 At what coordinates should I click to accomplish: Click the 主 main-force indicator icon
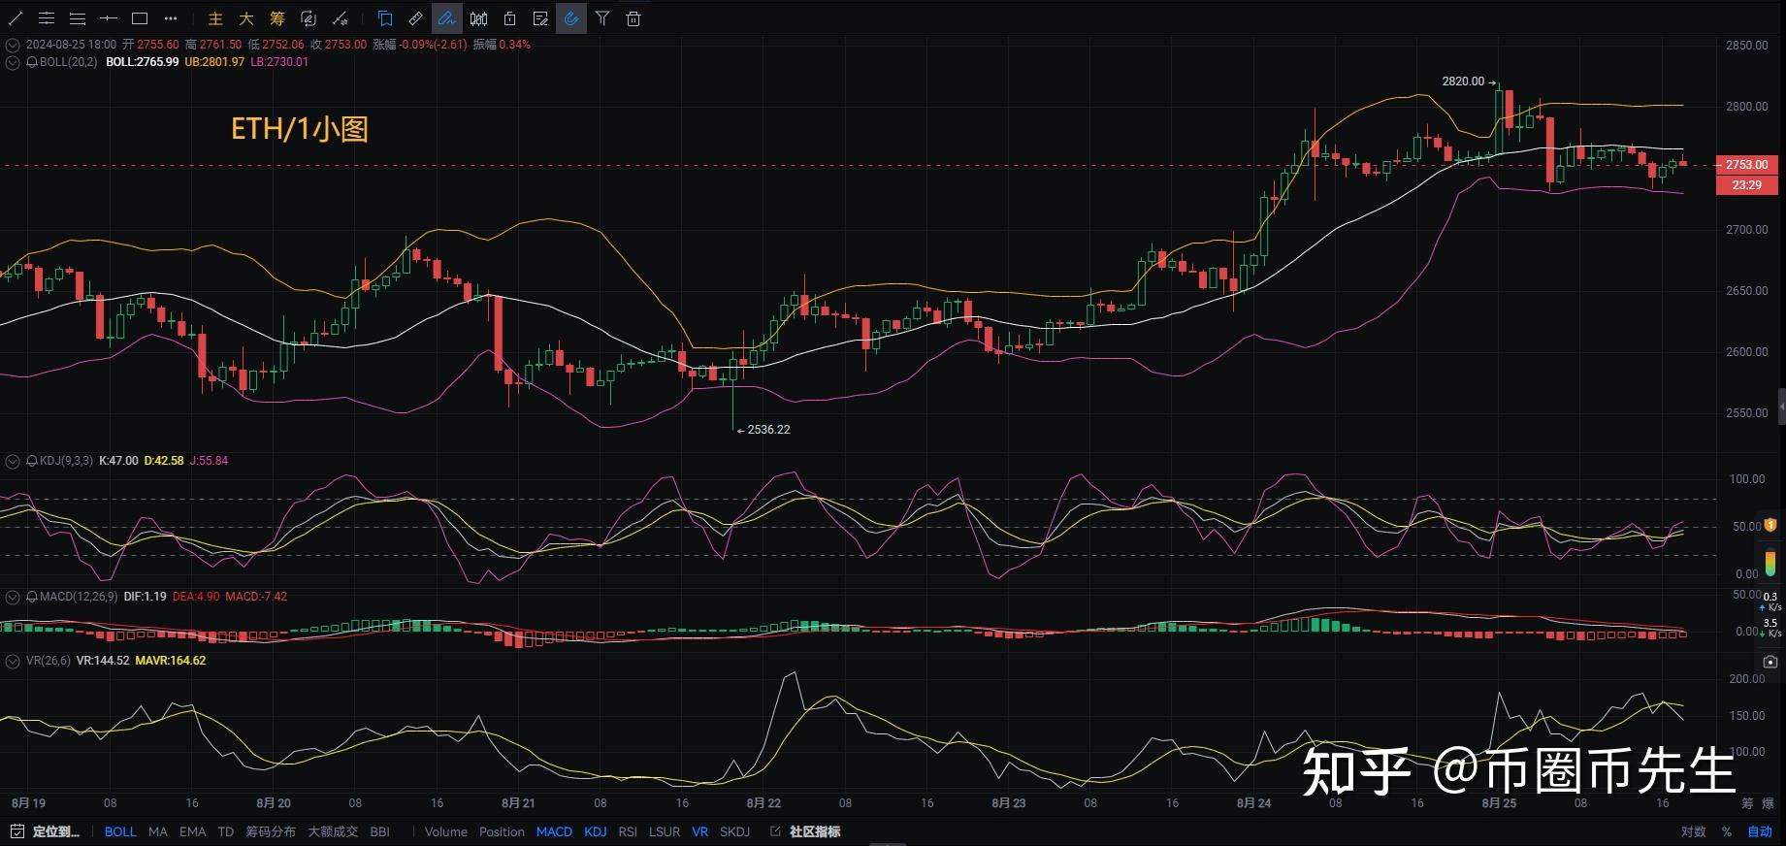click(x=215, y=18)
